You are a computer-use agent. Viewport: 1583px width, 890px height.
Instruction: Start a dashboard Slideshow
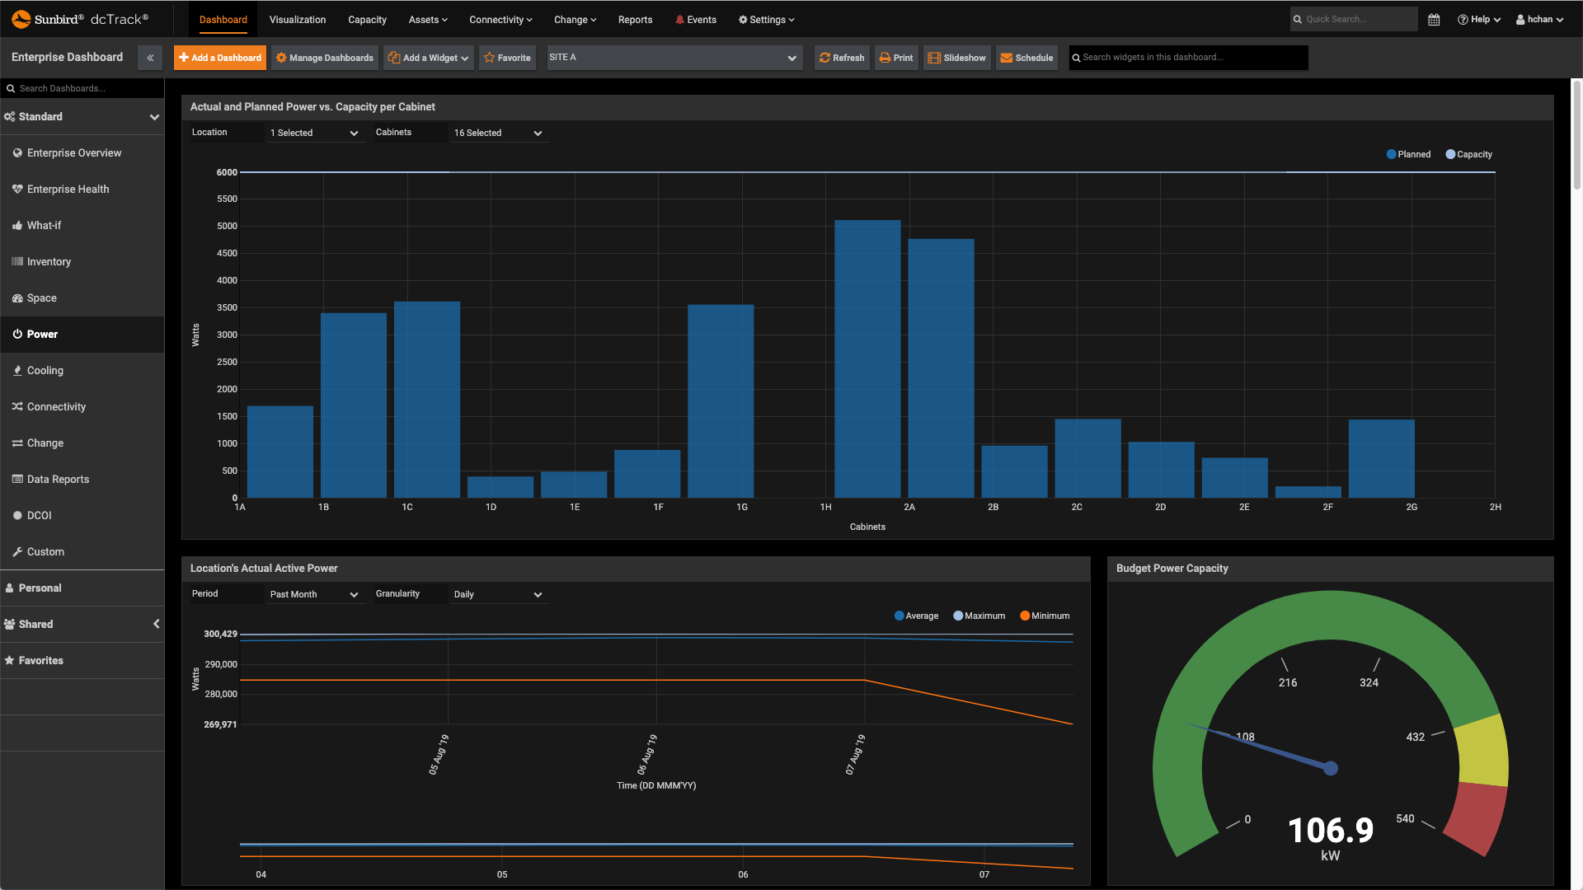pyautogui.click(x=956, y=58)
